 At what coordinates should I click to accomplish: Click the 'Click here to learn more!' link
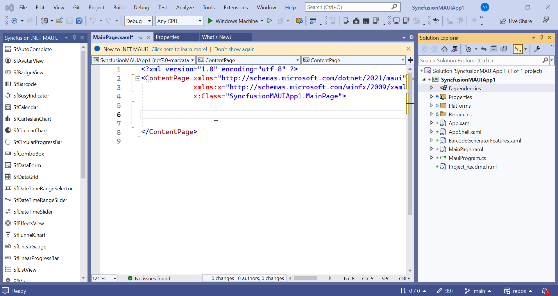tap(179, 49)
